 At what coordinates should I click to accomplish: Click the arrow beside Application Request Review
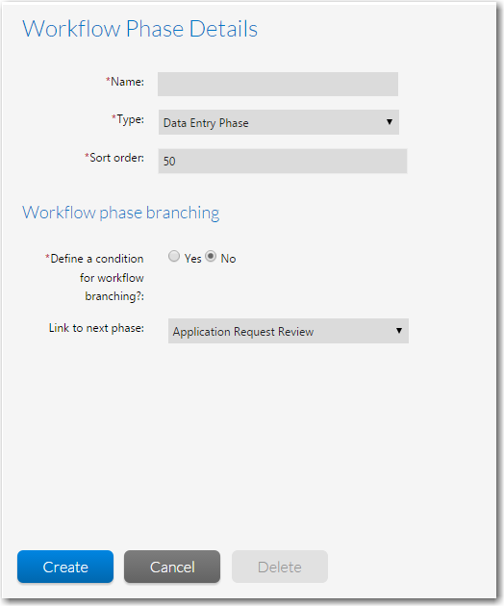(x=399, y=331)
